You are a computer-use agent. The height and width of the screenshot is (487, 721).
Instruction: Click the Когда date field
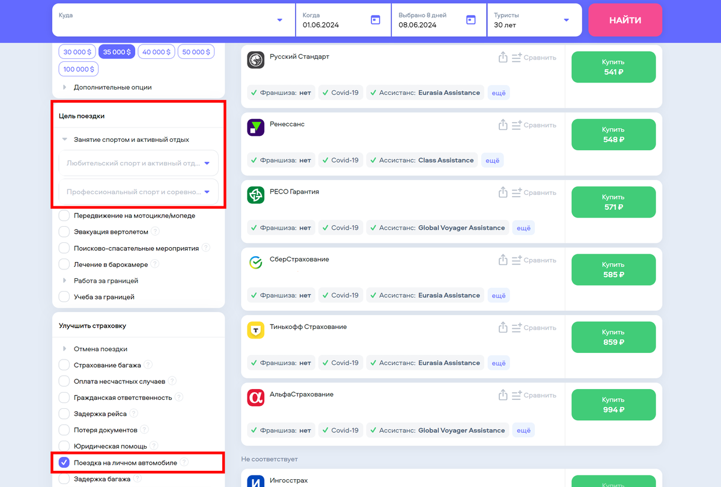[343, 20]
